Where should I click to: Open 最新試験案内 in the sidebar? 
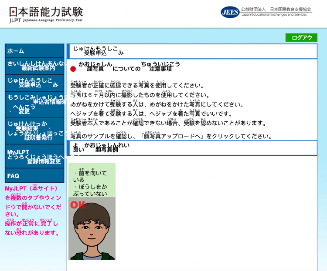[34, 66]
